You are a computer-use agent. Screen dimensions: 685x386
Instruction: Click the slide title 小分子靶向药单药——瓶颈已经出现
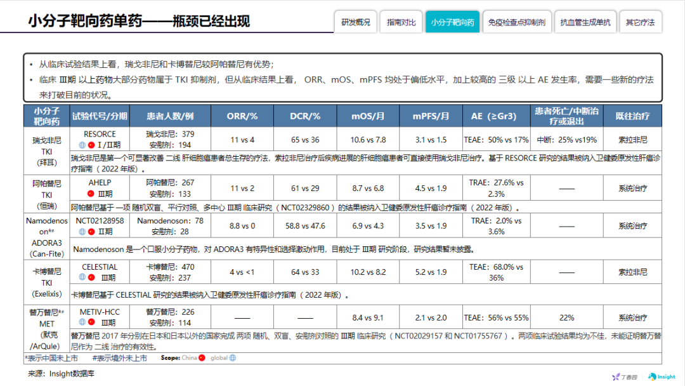pyautogui.click(x=139, y=21)
